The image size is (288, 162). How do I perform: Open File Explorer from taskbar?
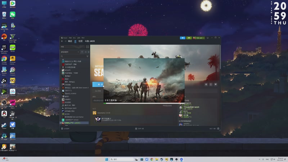(x=157, y=159)
